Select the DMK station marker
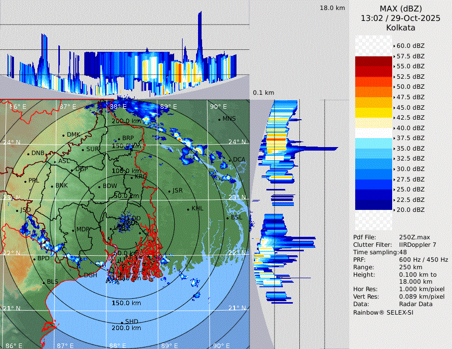 click(64, 135)
